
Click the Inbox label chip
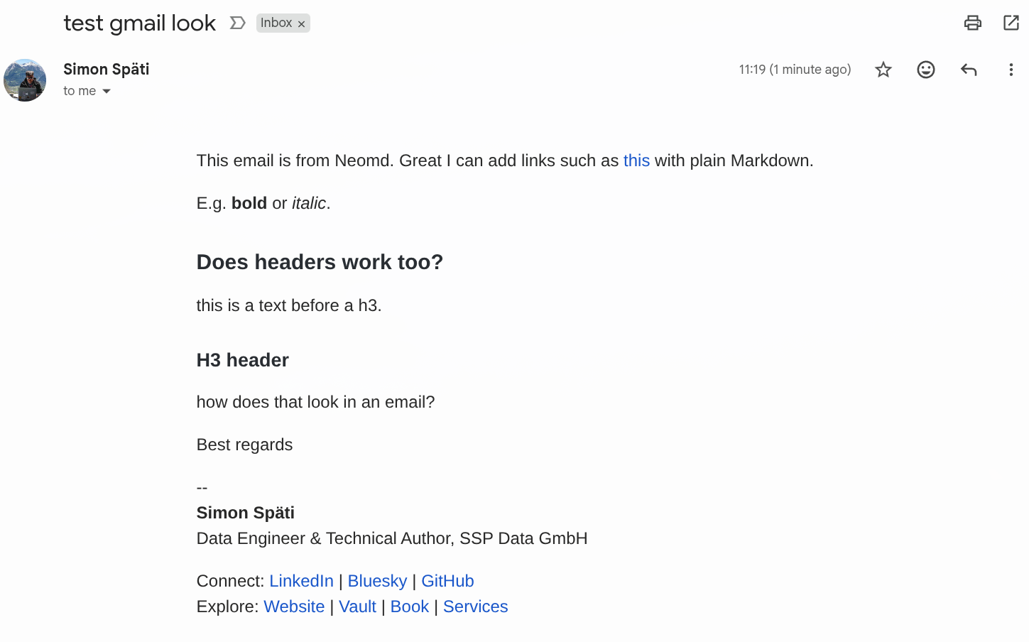(x=276, y=23)
